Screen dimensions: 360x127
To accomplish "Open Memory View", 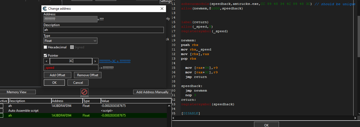I will [17, 92].
